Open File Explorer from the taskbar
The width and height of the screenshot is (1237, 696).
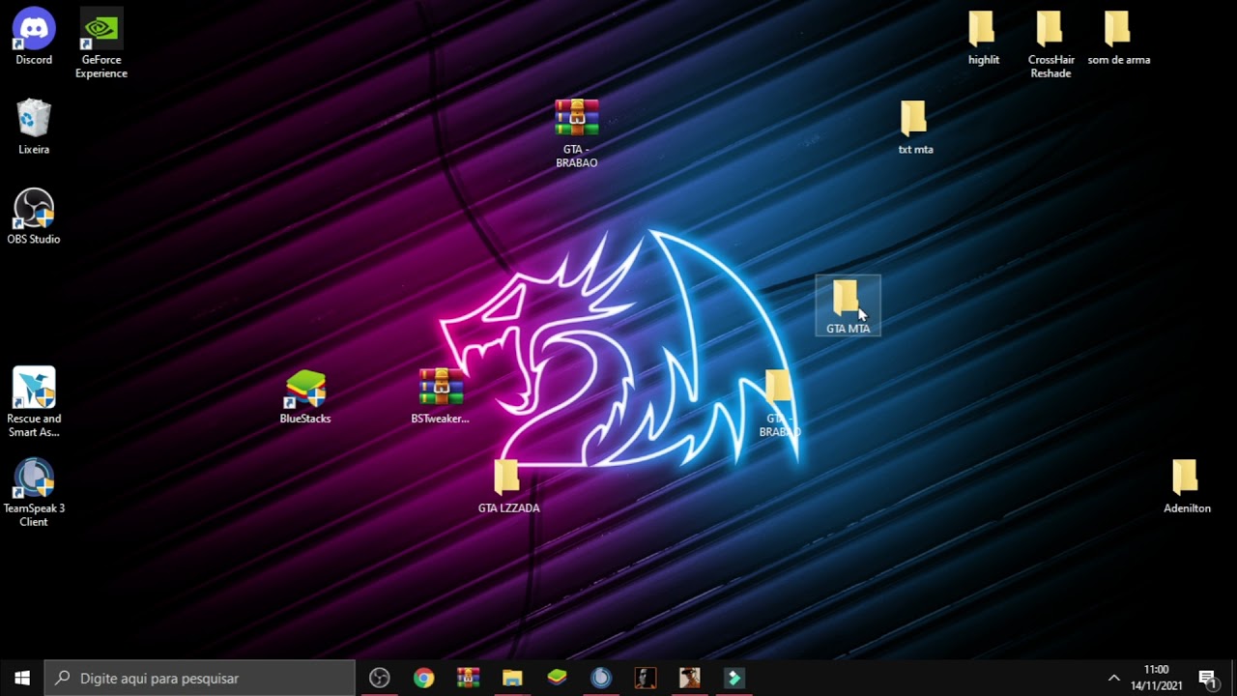pyautogui.click(x=512, y=678)
